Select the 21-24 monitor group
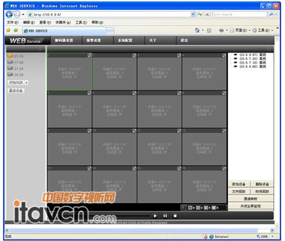This screenshot has height=241, width=285. click(15, 69)
